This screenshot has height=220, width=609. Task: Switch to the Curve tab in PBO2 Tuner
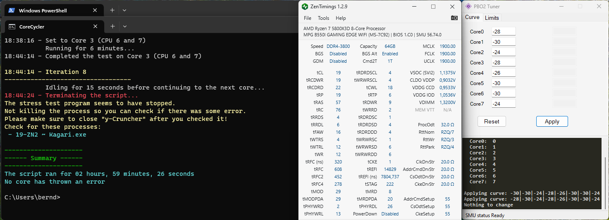pos(472,17)
